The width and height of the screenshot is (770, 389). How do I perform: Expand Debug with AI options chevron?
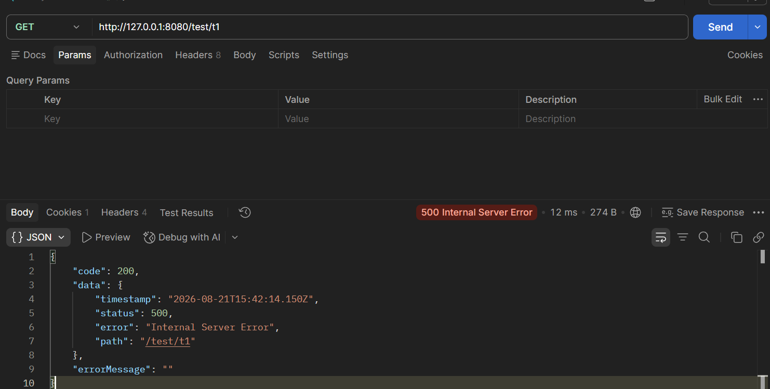[x=235, y=237]
